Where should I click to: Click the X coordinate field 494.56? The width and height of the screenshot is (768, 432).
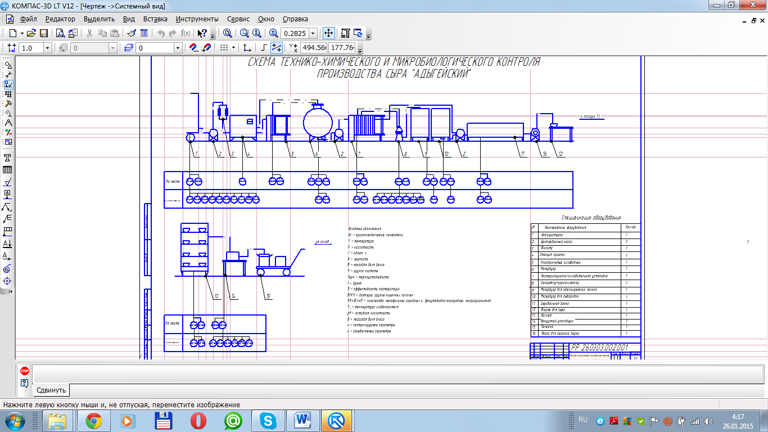point(314,48)
